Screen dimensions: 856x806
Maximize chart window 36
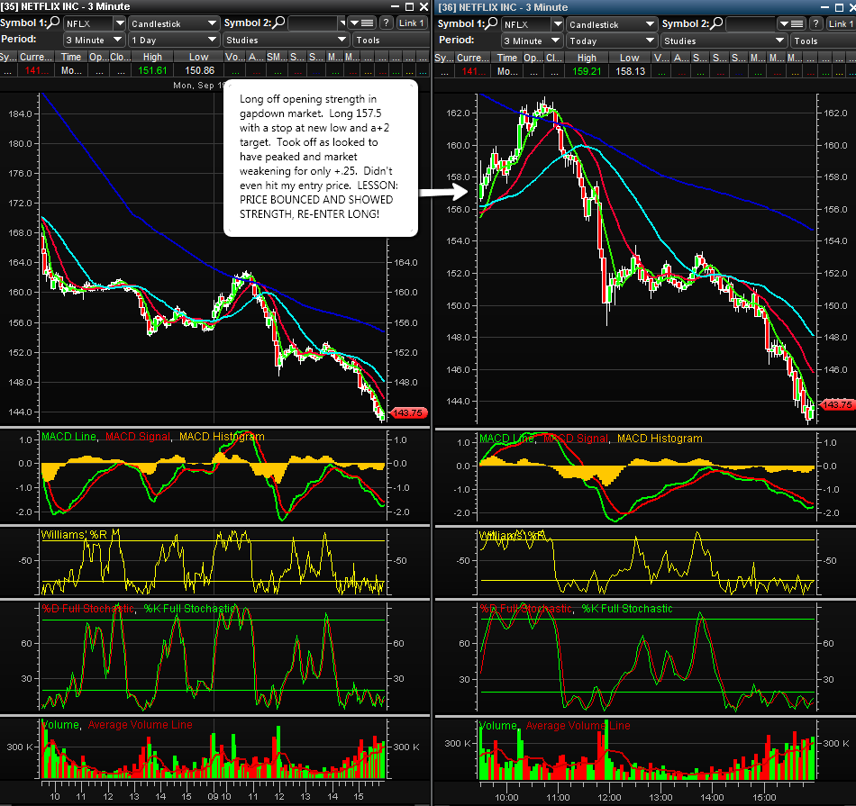click(x=839, y=7)
